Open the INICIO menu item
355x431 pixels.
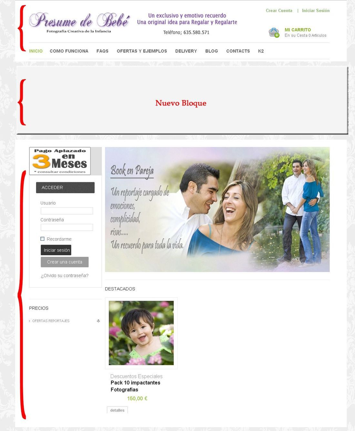36,51
